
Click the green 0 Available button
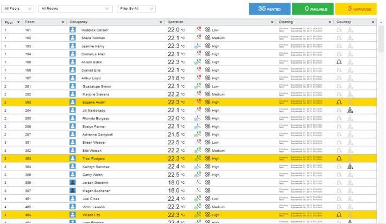click(x=313, y=9)
